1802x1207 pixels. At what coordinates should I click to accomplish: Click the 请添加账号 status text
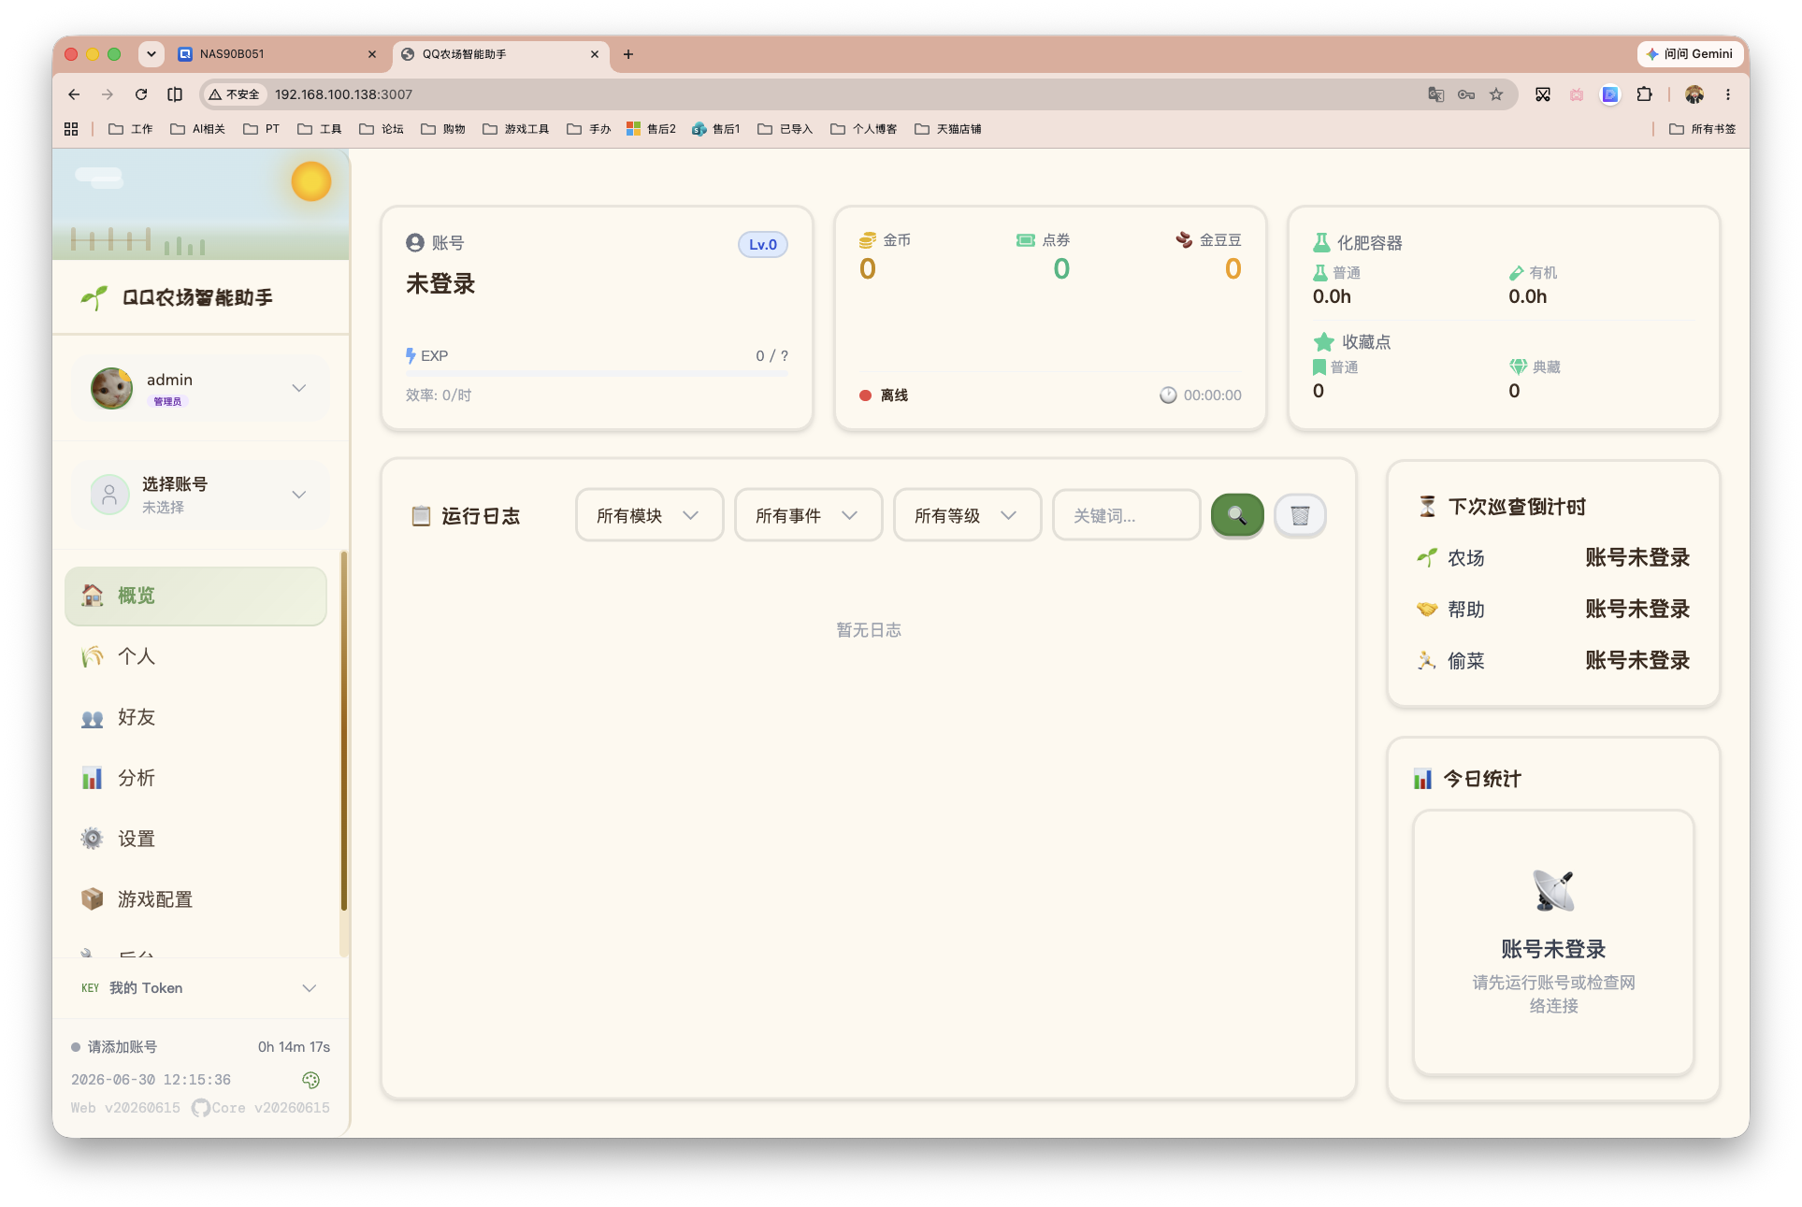point(123,1047)
